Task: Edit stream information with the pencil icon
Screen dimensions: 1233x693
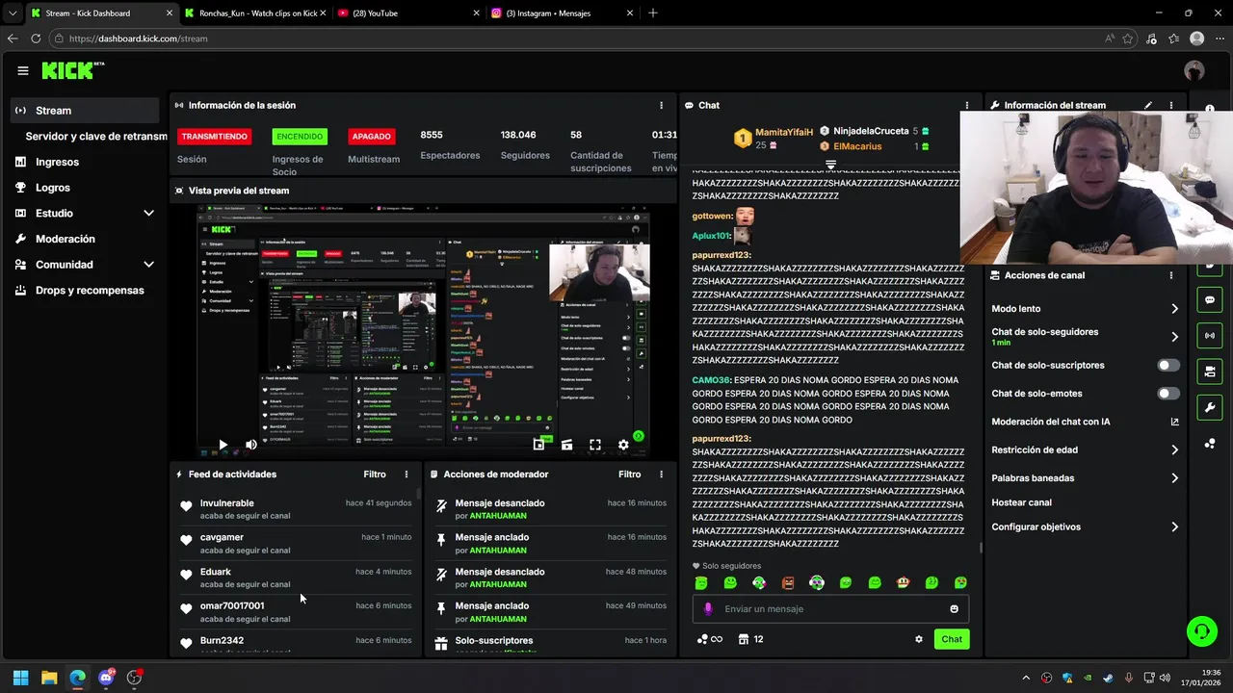Action: coord(1148,105)
